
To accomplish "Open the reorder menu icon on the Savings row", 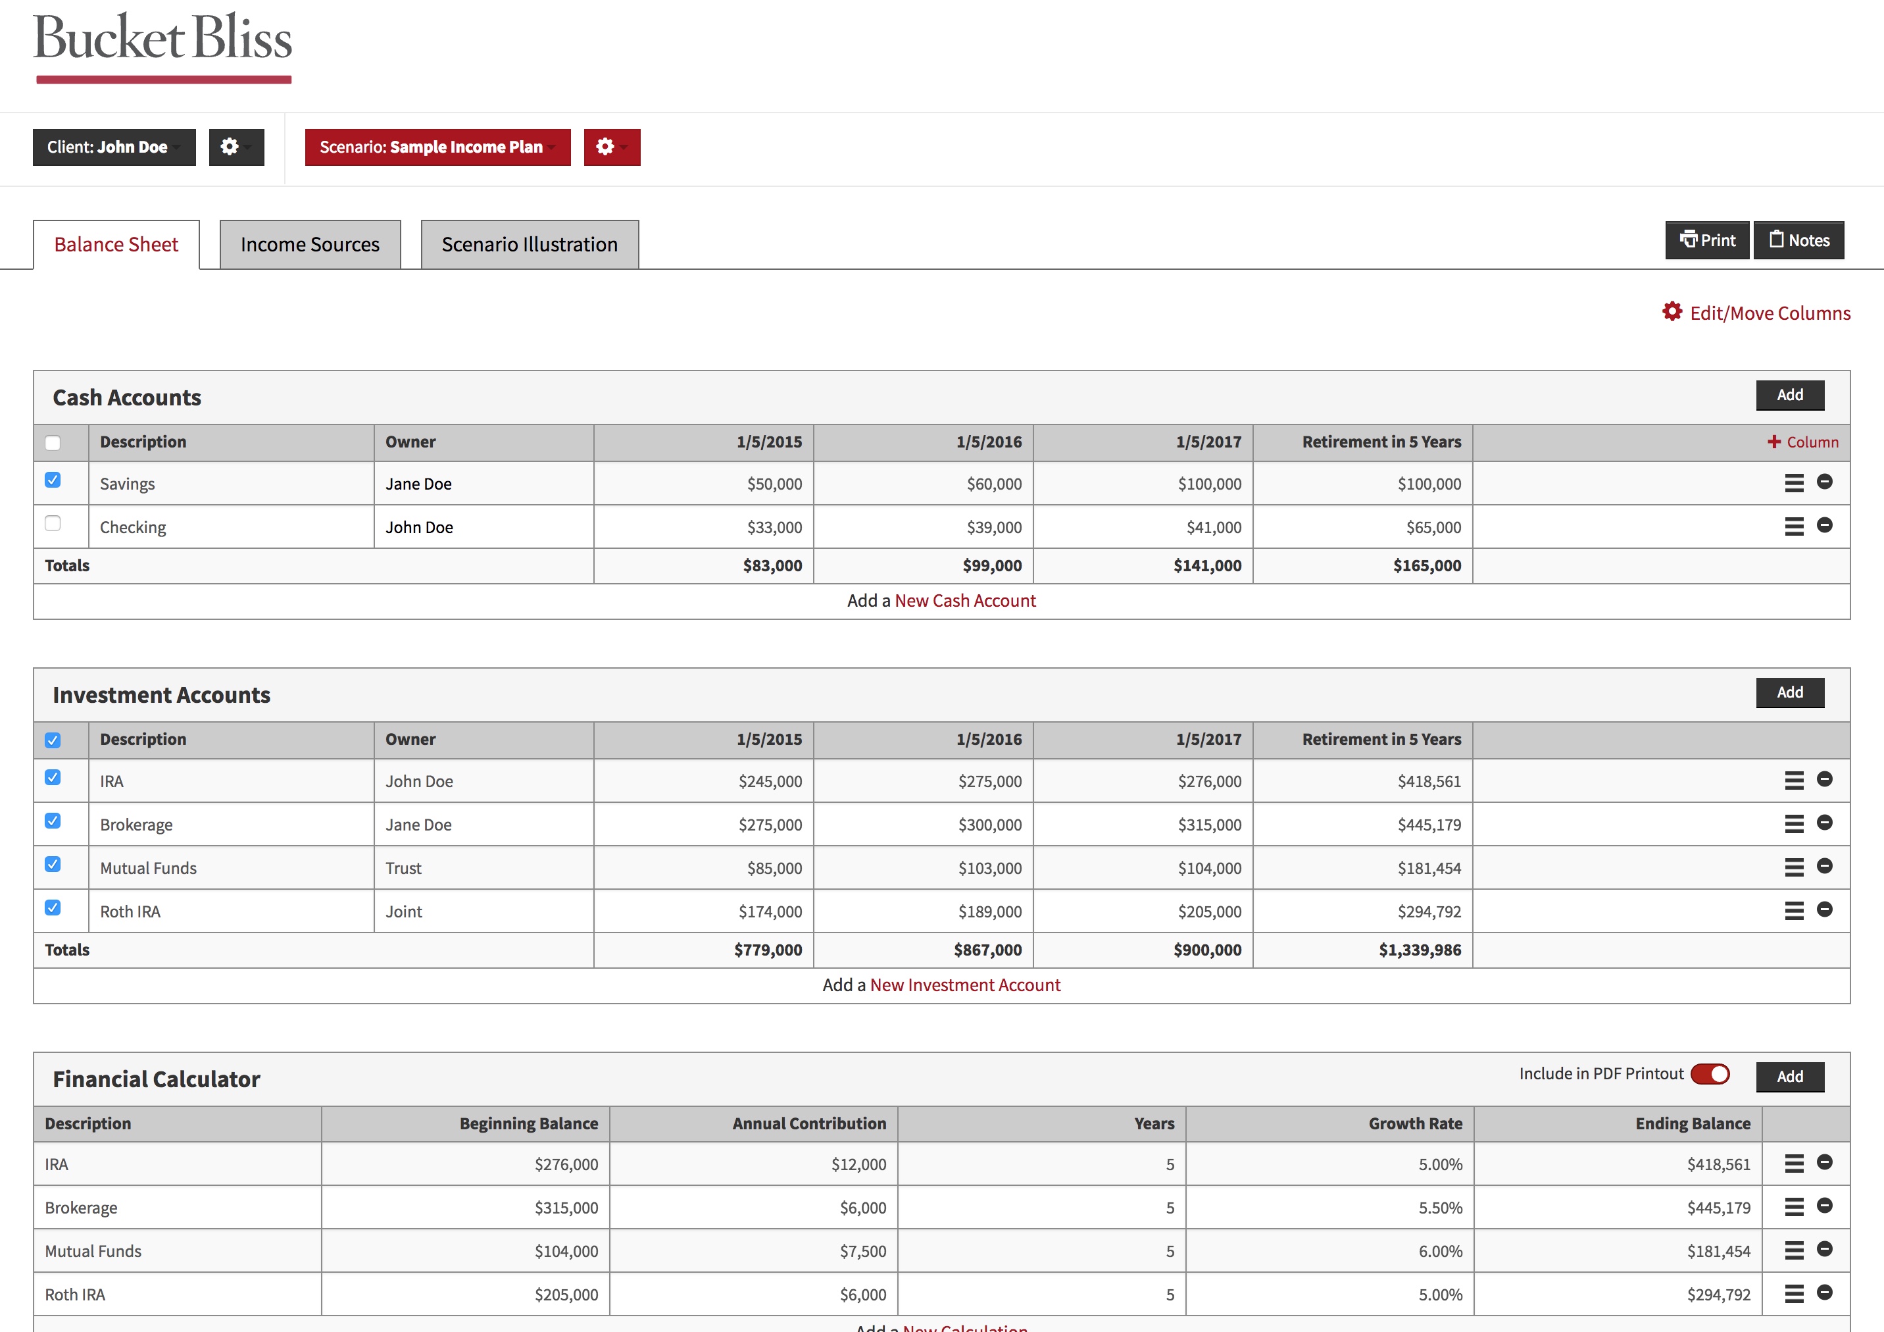I will tap(1794, 484).
